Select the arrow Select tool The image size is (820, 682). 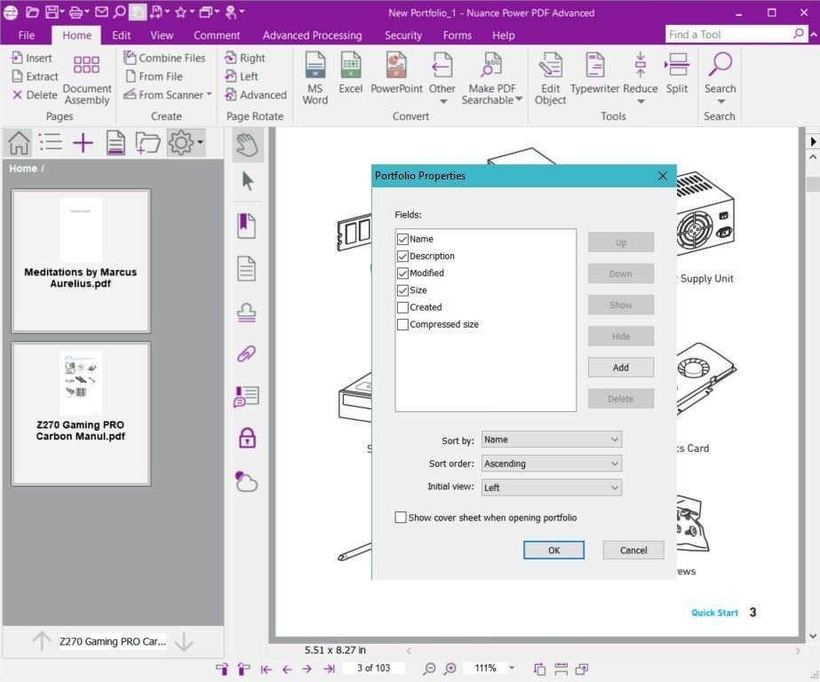247,181
